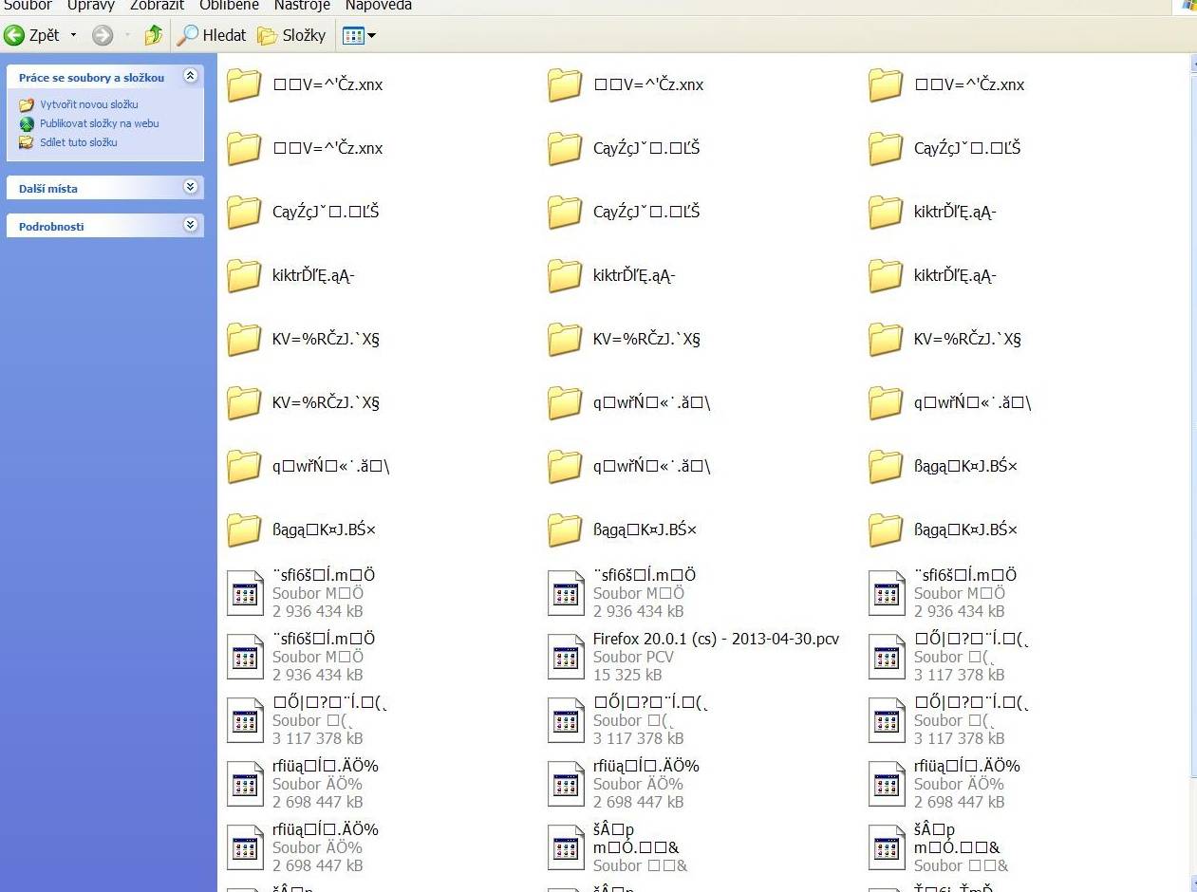Open the Soubor menu
This screenshot has width=1197, height=892.
tap(28, 5)
